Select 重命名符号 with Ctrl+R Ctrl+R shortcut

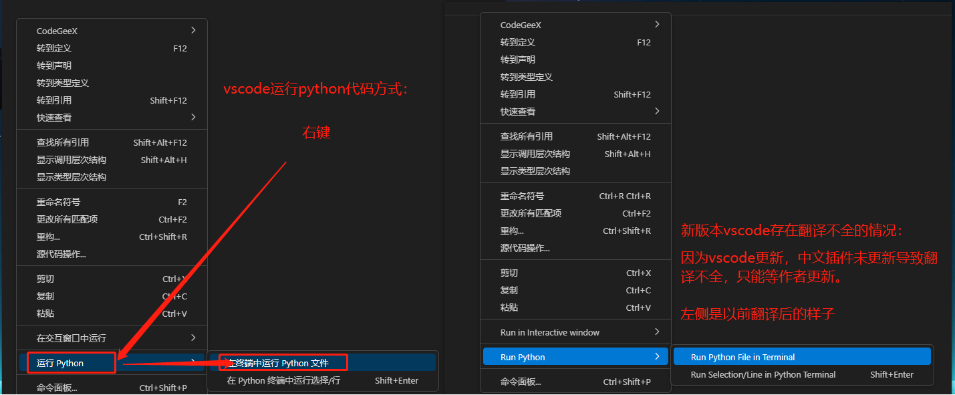[575, 196]
